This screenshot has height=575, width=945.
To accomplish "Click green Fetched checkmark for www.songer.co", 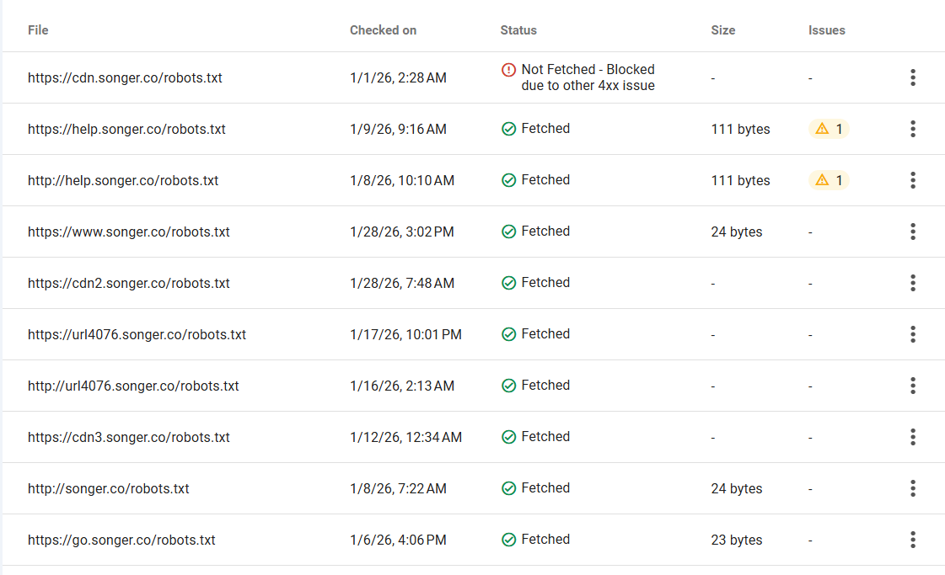I will (x=508, y=232).
